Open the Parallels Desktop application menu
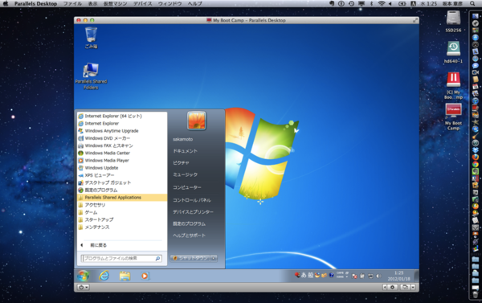Screen dimensions: 482x303 [x=35, y=4]
